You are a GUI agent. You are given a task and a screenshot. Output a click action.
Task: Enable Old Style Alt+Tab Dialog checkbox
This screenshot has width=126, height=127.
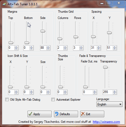tap(7, 100)
